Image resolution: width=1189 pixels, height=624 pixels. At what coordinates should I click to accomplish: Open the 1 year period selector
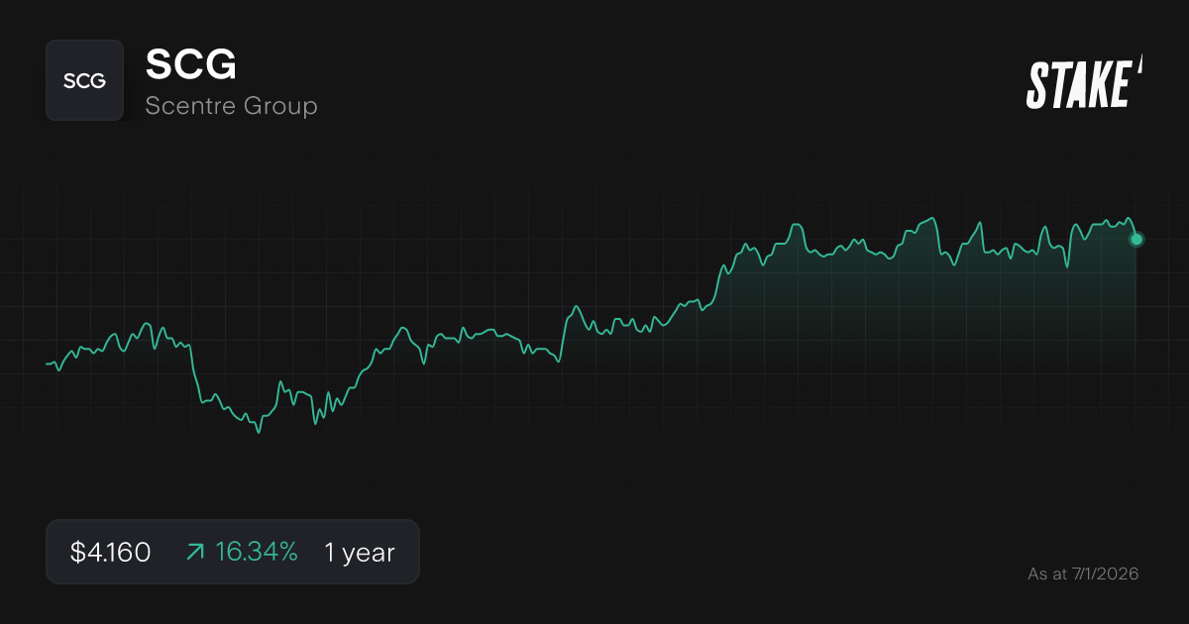[359, 553]
